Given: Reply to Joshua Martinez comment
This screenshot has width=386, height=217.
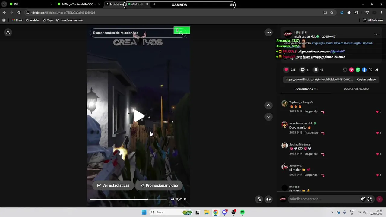Looking at the screenshot, I should (311, 154).
